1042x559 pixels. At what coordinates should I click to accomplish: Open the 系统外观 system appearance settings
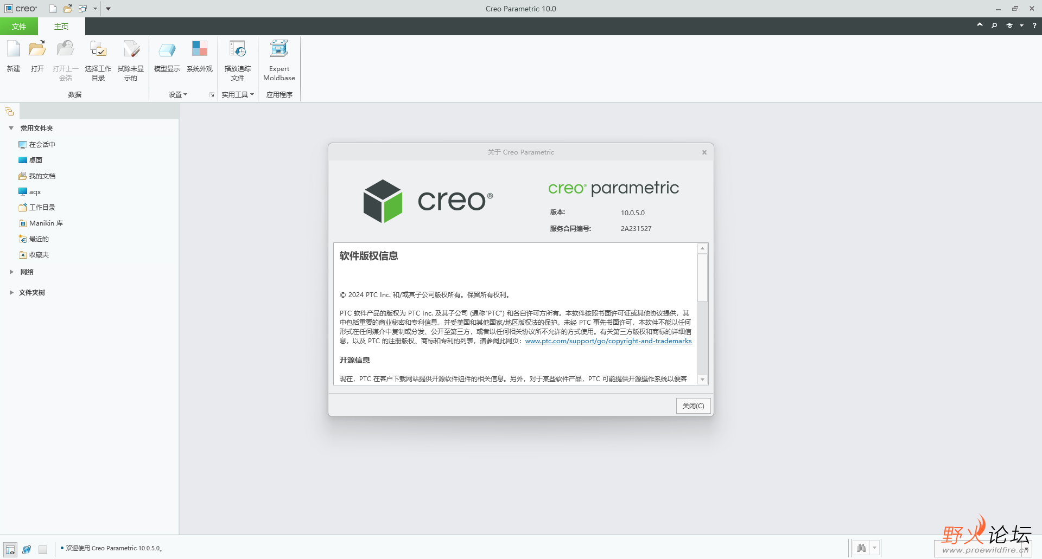tap(200, 49)
